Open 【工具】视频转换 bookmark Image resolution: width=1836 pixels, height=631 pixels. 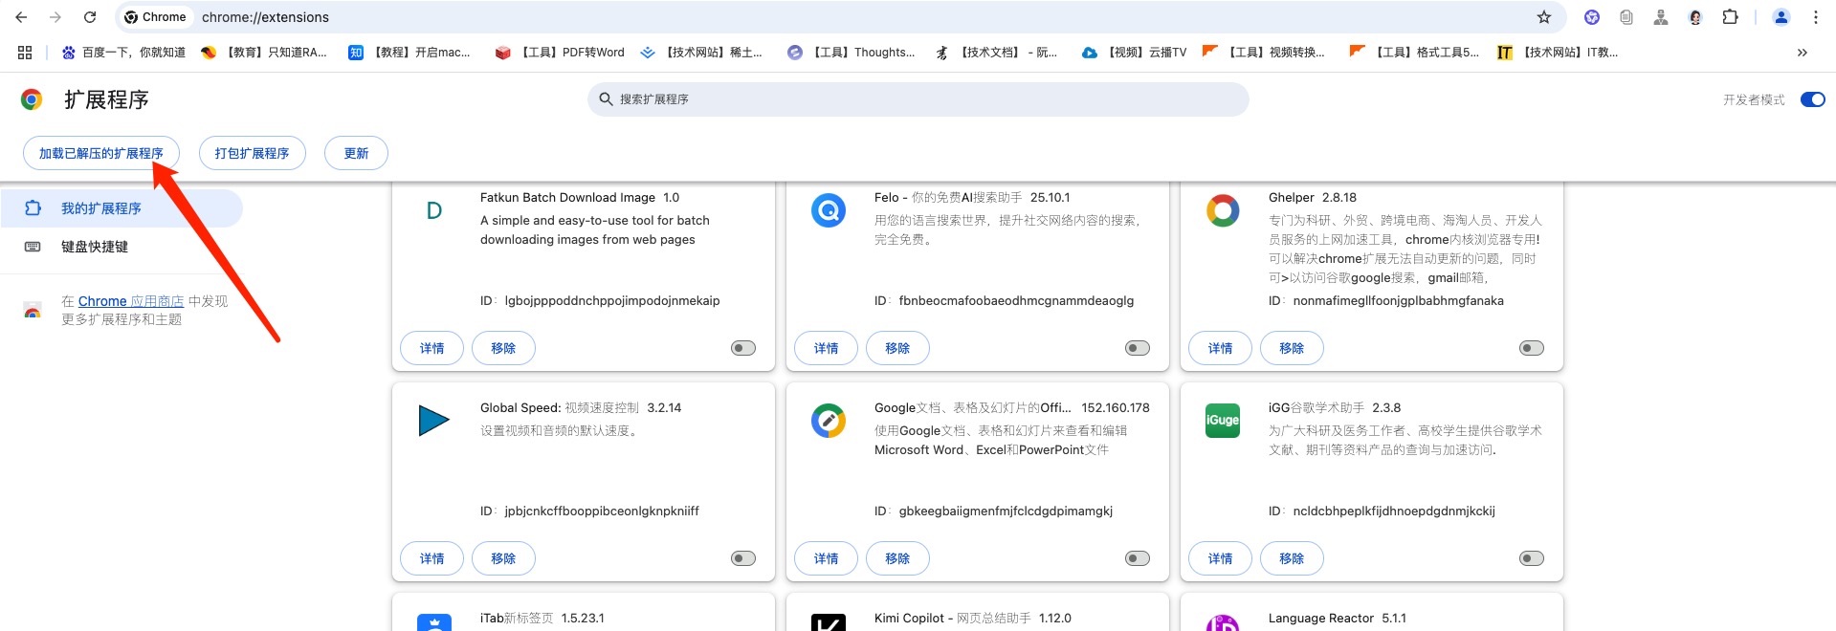[x=1264, y=53]
